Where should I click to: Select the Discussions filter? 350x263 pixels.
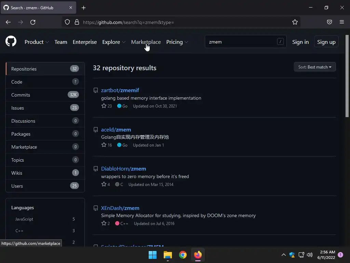point(45,121)
